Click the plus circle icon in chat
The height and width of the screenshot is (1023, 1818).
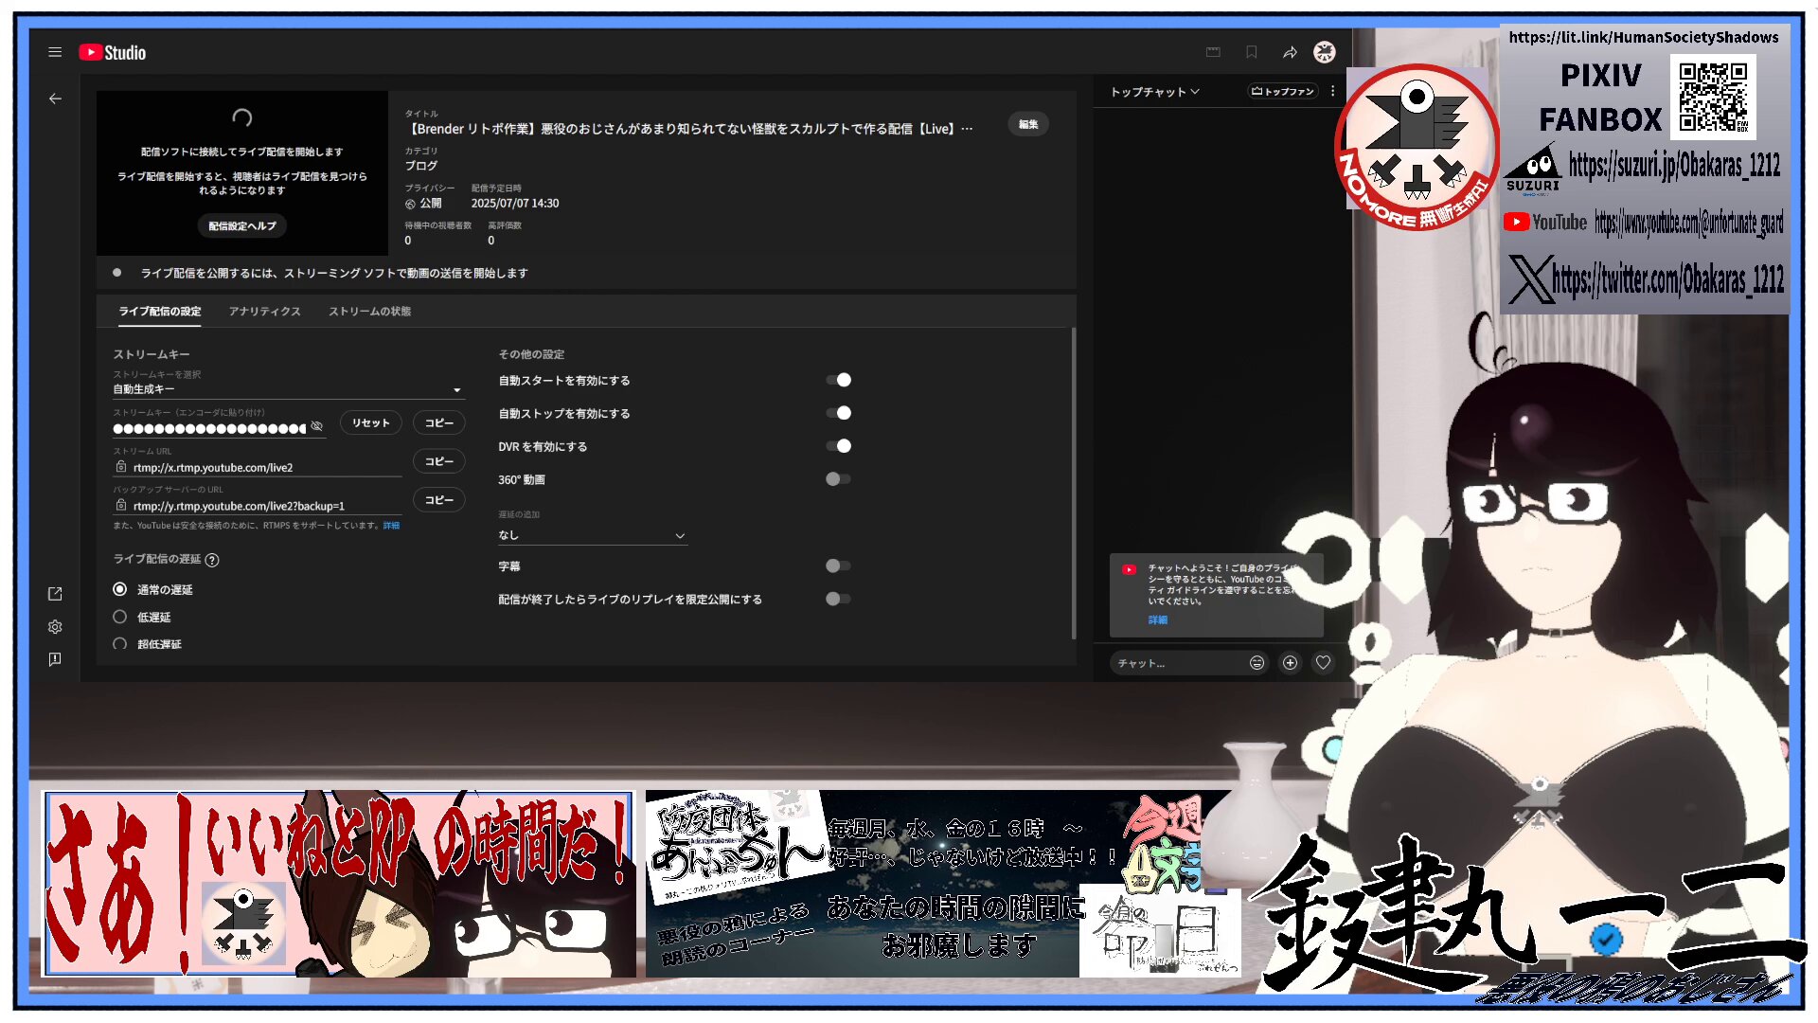tap(1290, 663)
